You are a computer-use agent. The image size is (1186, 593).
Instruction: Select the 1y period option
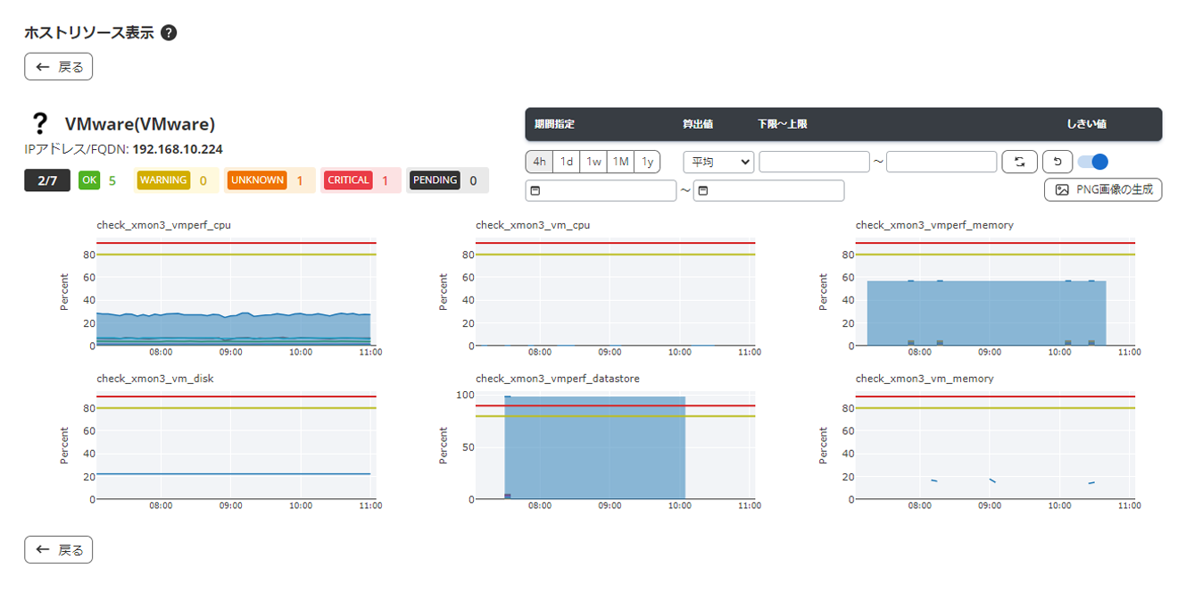pyautogui.click(x=647, y=162)
